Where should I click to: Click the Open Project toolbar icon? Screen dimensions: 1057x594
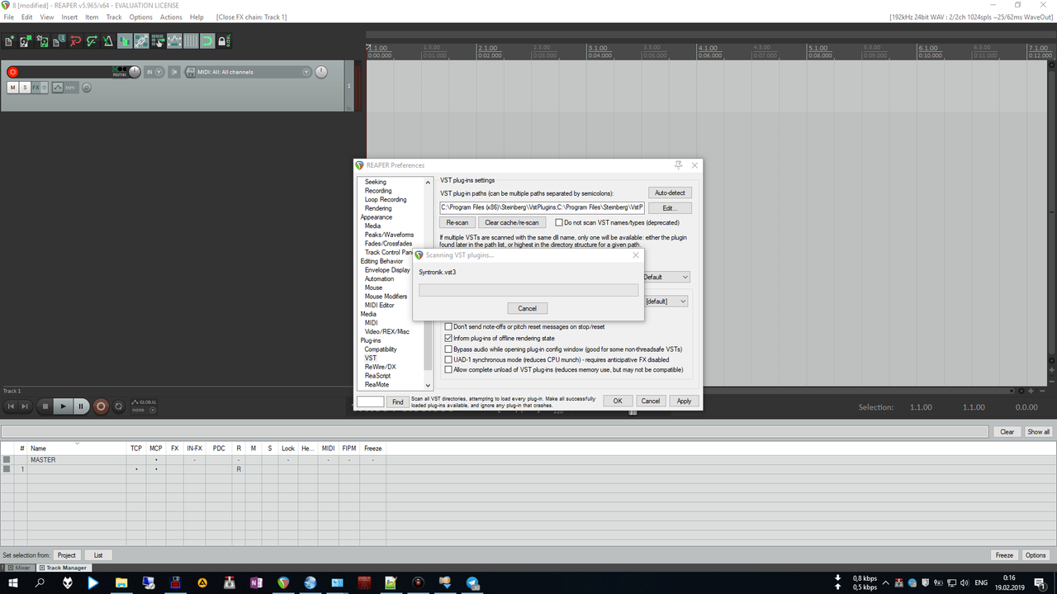26,40
